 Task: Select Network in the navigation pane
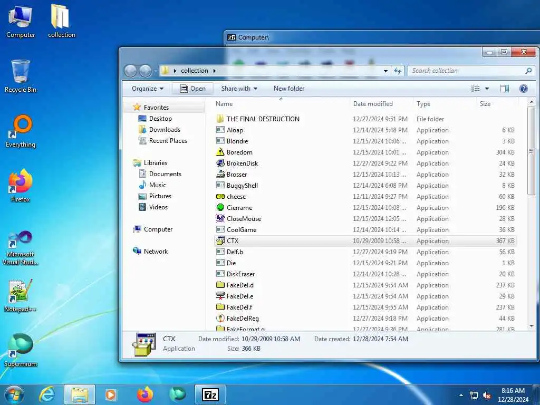tap(156, 252)
